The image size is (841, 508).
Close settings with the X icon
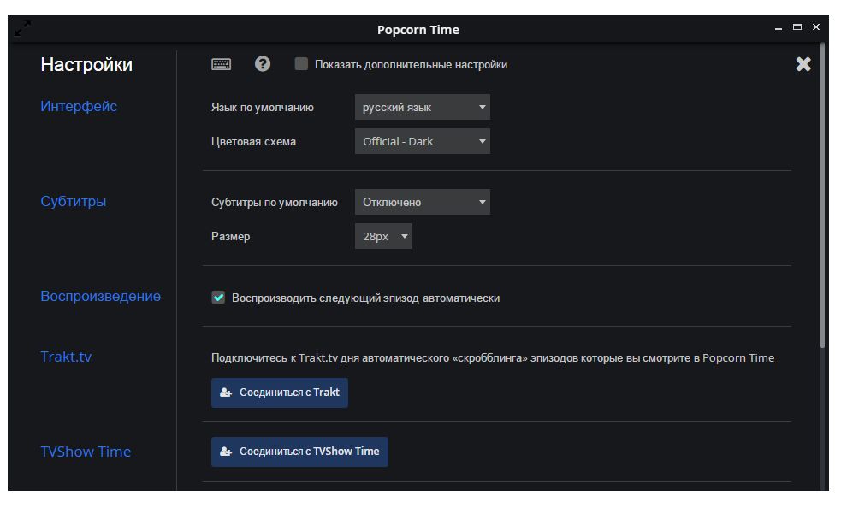tap(803, 64)
